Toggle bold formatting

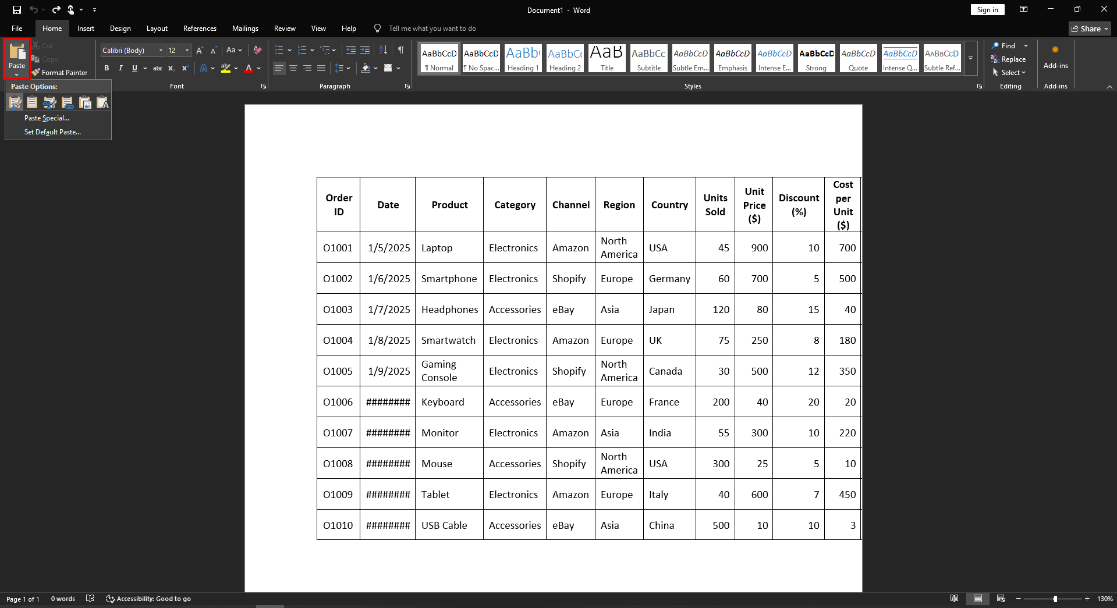click(x=107, y=68)
